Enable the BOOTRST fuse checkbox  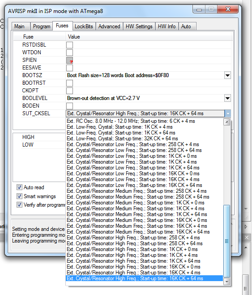[69, 83]
